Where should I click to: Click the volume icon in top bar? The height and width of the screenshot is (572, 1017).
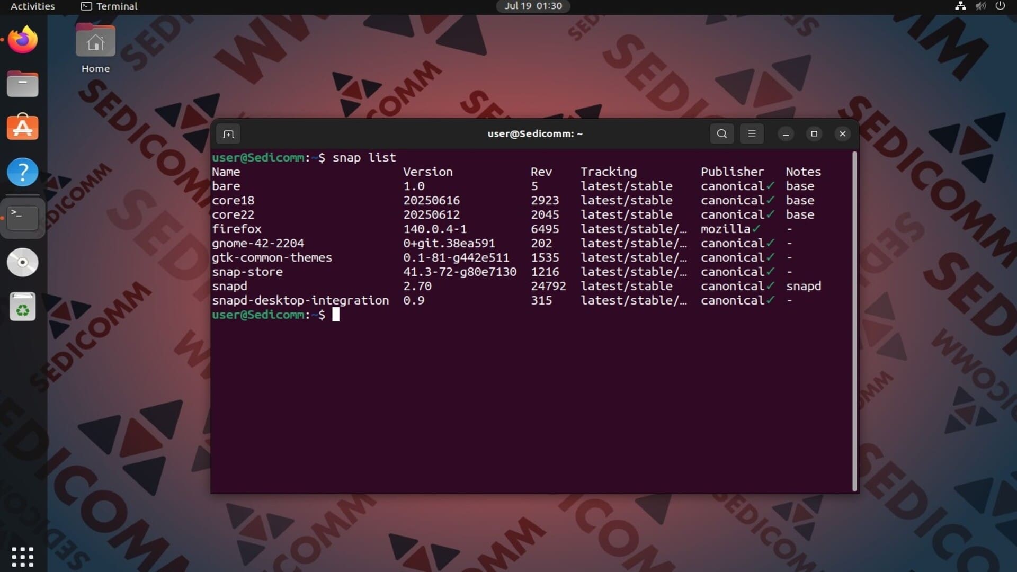pyautogui.click(x=980, y=6)
